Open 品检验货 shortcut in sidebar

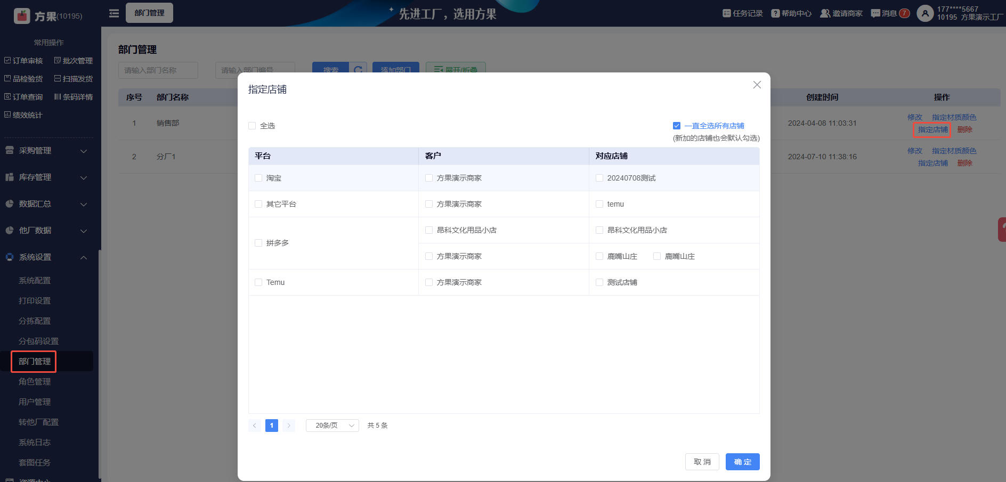(23, 79)
